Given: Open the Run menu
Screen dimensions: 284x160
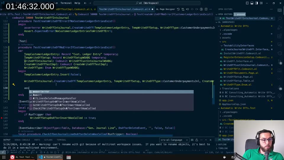Looking at the screenshot, I should tap(56, 3).
